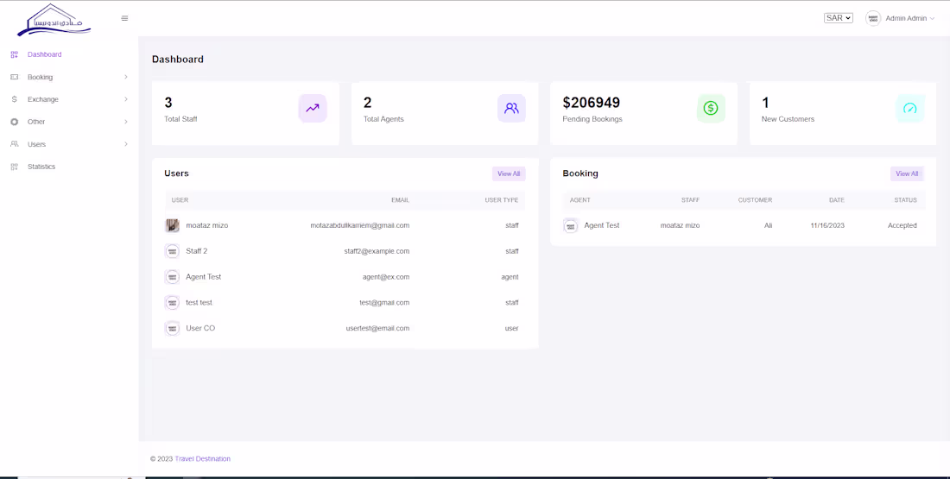Click customer Ali in Booking table
950x479 pixels.
769,225
